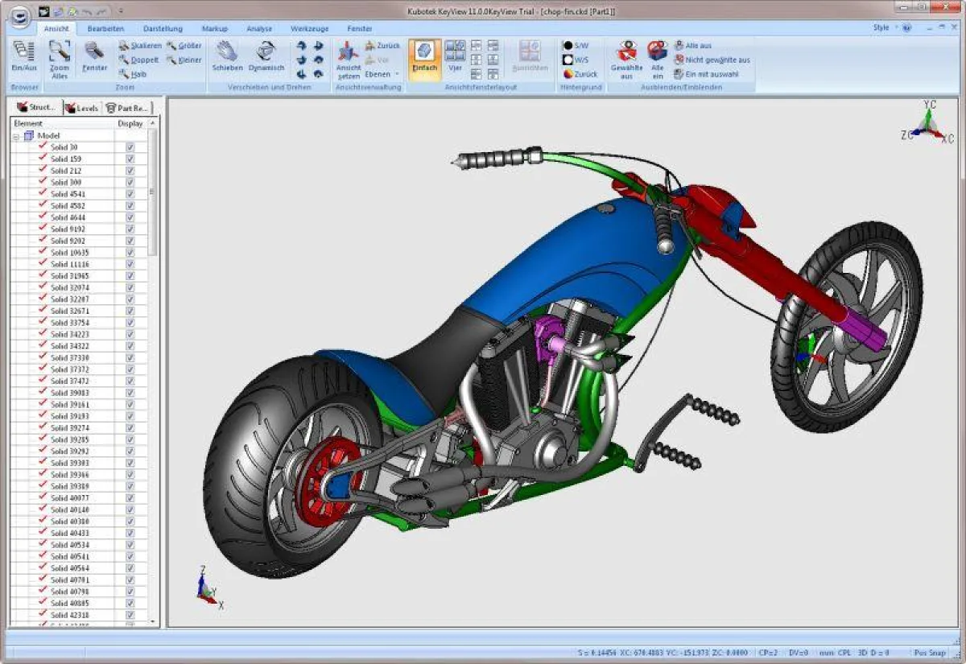Screen dimensions: 966x664
Task: Select the Vier viewport layout icon
Action: tap(456, 56)
